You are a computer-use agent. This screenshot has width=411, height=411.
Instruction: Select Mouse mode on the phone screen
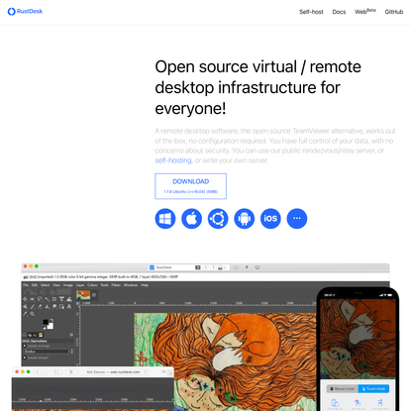point(343,389)
